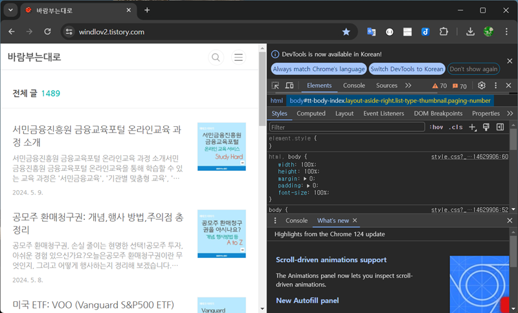This screenshot has height=313, width=518.
Task: Expand more DevTools panels chevron
Action: point(409,85)
